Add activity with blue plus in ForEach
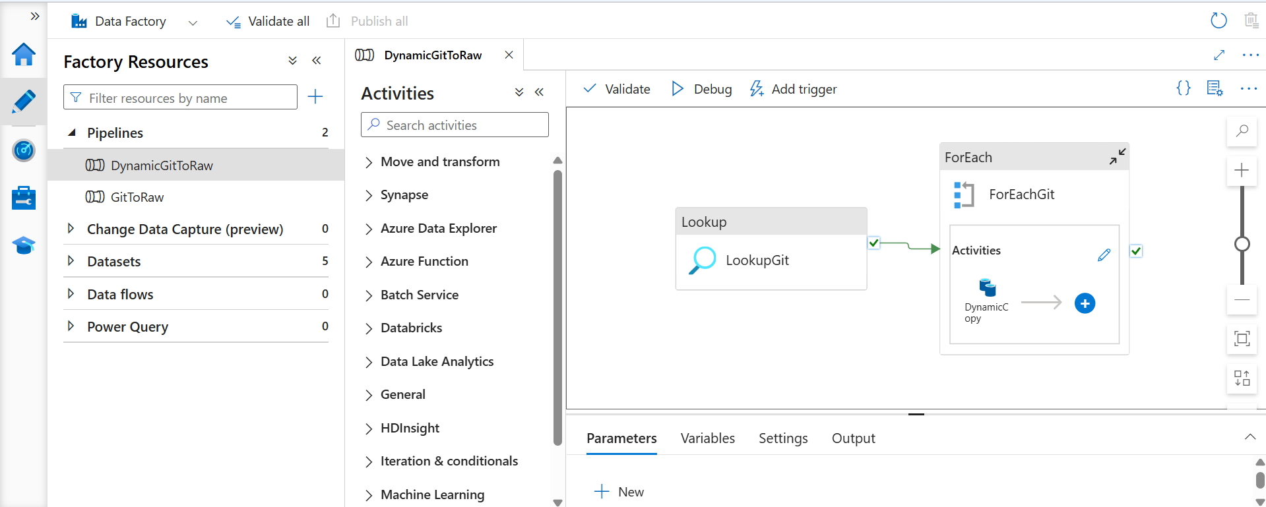The image size is (1266, 507). tap(1085, 303)
